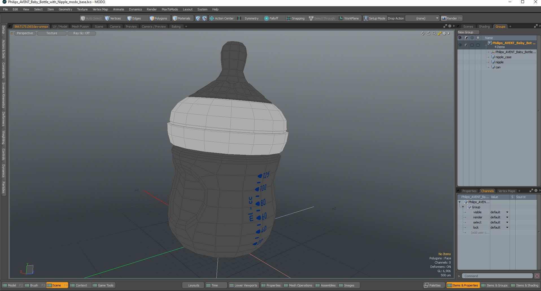
Task: Open viewport gear settings
Action: [x=444, y=33]
